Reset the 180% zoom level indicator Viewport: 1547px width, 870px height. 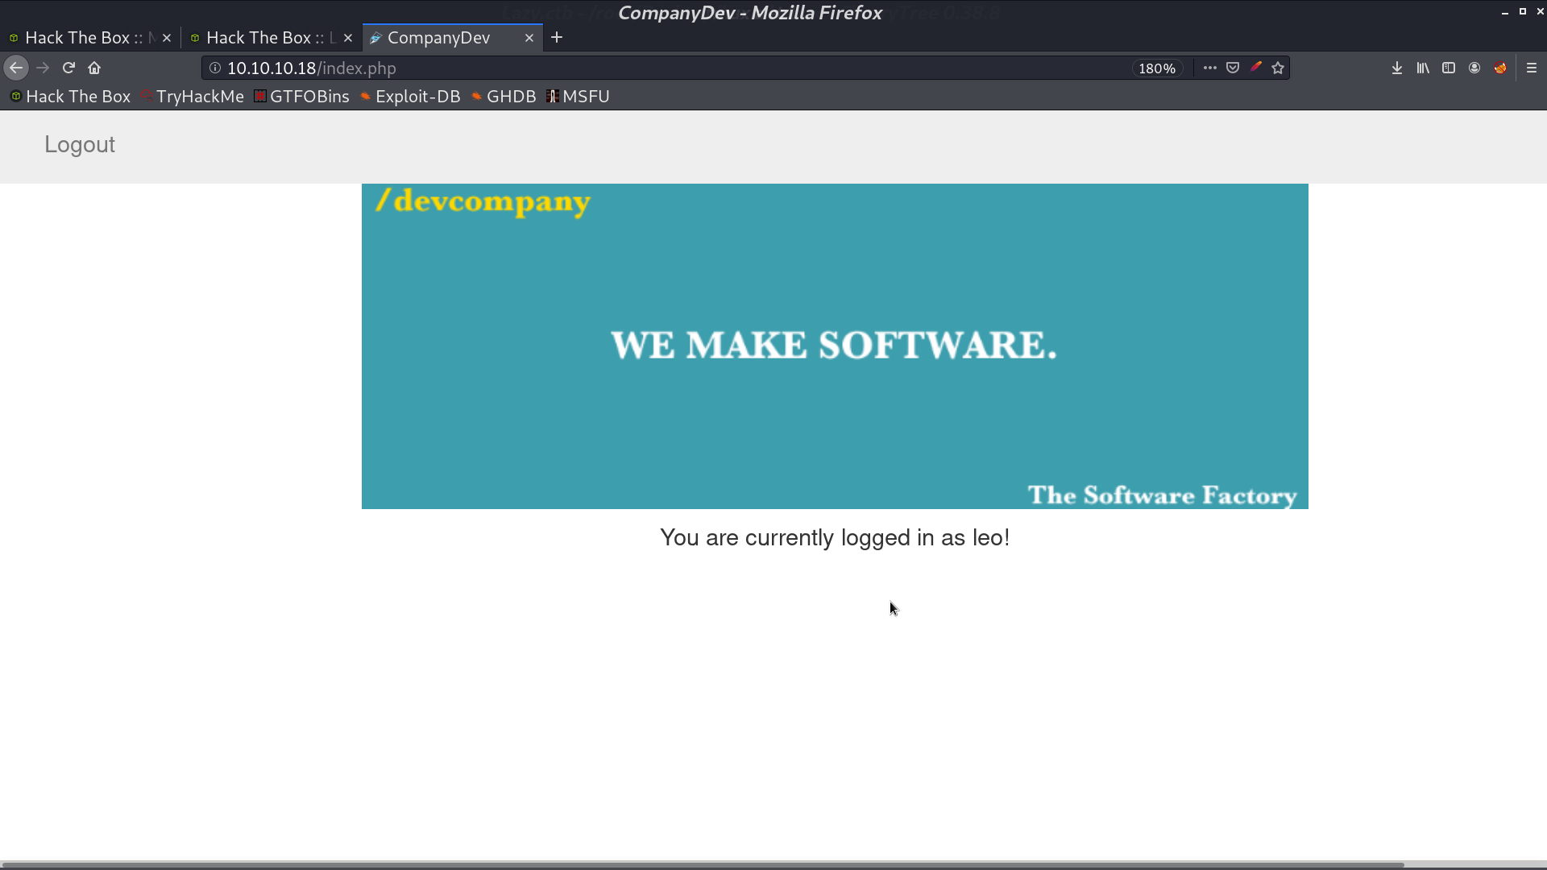[x=1157, y=68]
